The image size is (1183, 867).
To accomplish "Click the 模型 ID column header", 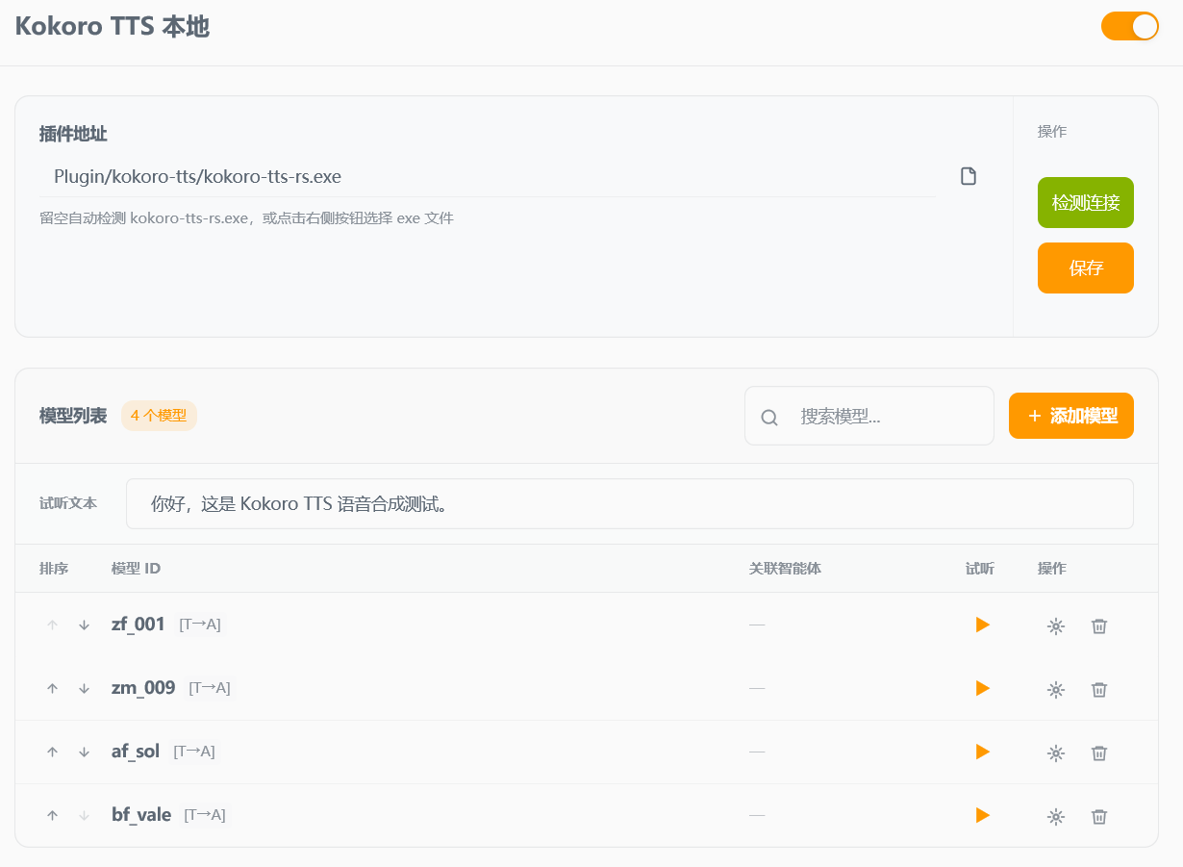I will coord(136,569).
